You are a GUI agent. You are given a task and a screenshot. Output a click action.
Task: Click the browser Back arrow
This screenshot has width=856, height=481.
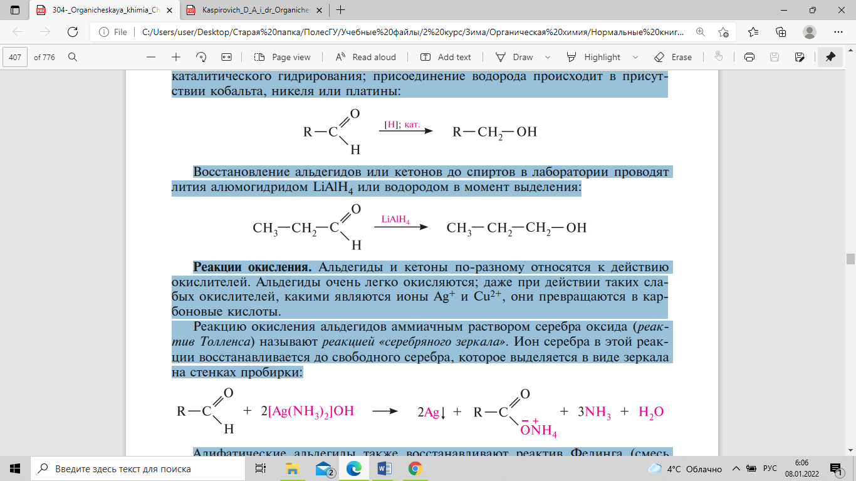18,32
